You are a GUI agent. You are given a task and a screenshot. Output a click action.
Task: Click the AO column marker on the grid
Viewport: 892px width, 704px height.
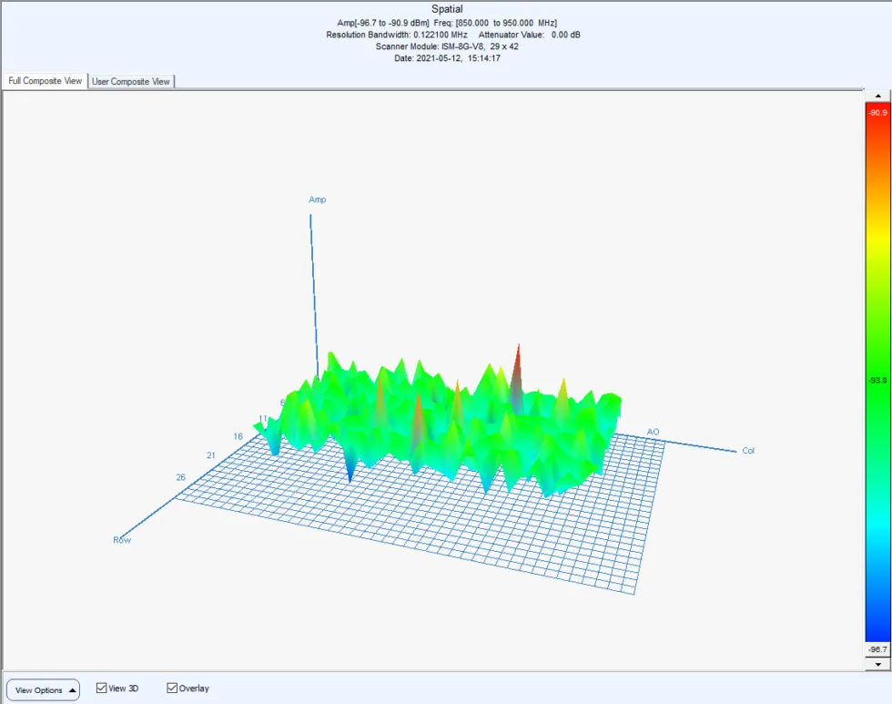click(x=653, y=431)
